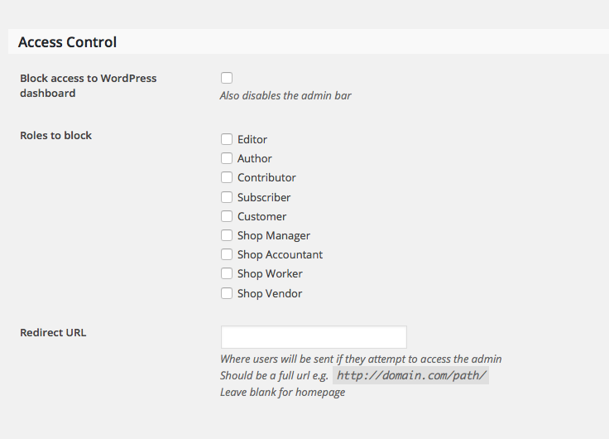This screenshot has height=439, width=609.
Task: Check the Editor role checkbox
Action: point(227,139)
